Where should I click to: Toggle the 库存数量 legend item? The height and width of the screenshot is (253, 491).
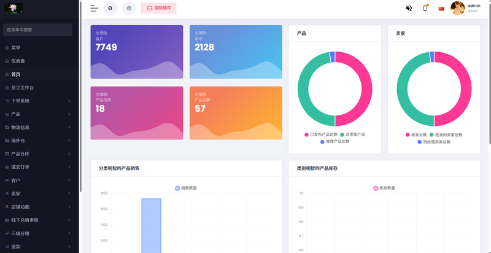pos(384,188)
